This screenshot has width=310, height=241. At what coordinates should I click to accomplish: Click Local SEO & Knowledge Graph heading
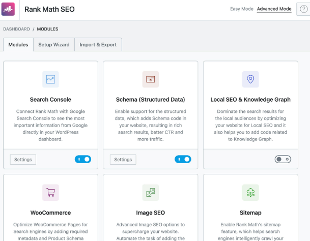tap(250, 100)
